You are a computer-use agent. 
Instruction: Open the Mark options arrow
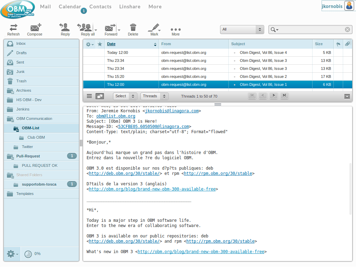160,30
